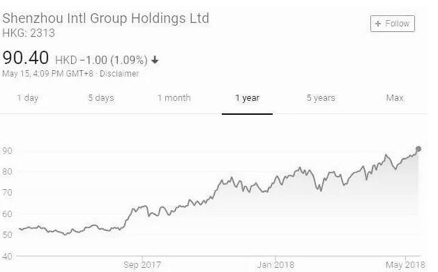This screenshot has height=272, width=438.
Task: Switch to the 5 years tab
Action: (x=321, y=98)
